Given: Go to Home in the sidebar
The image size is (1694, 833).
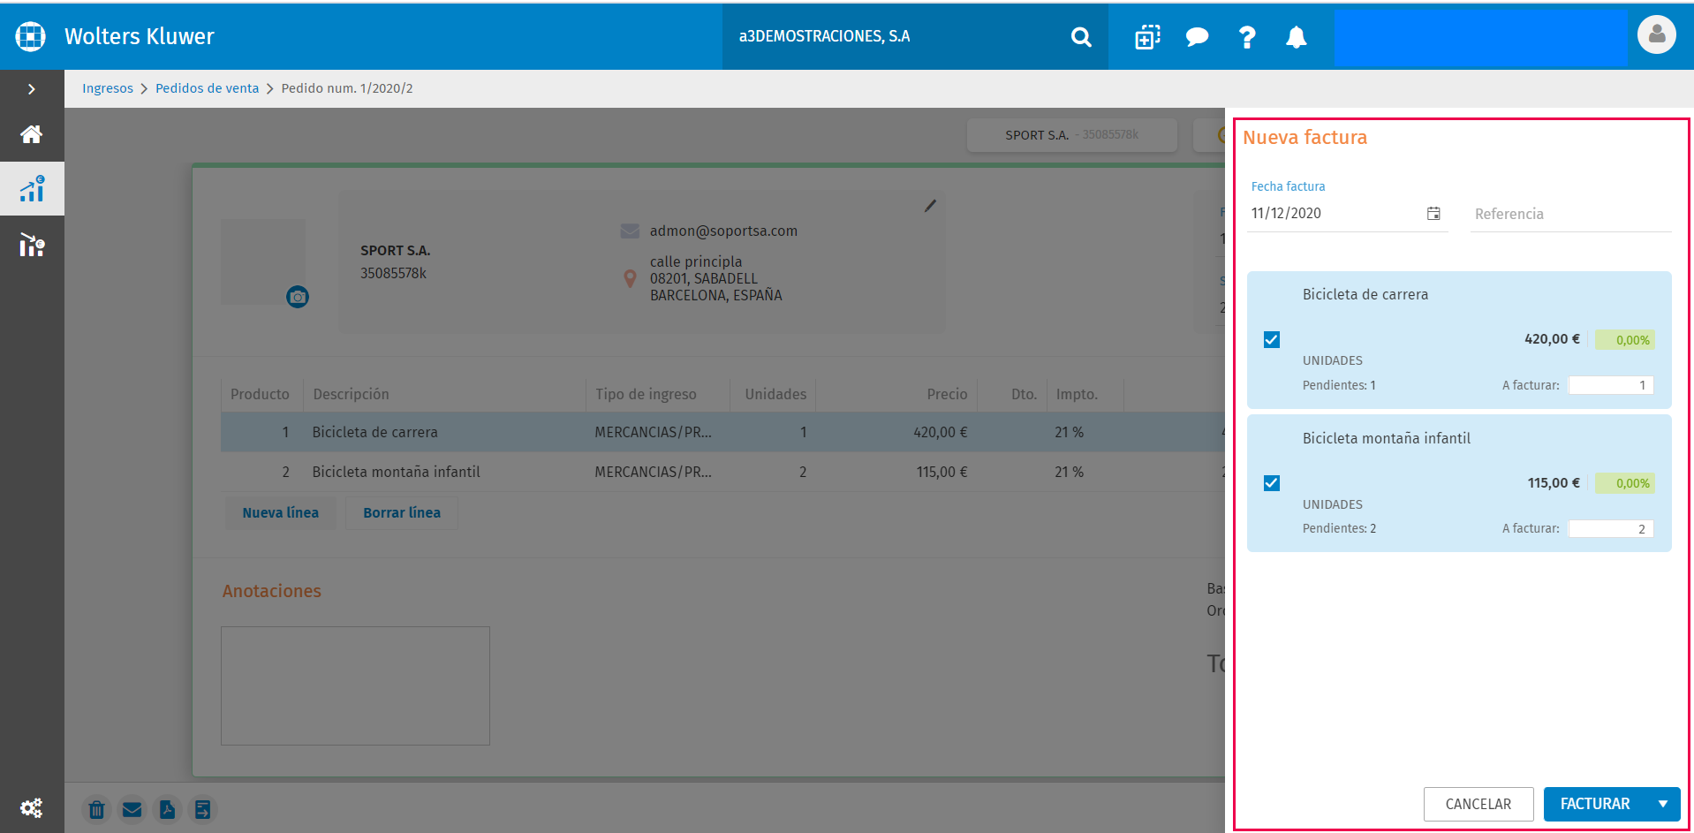Looking at the screenshot, I should [x=32, y=134].
